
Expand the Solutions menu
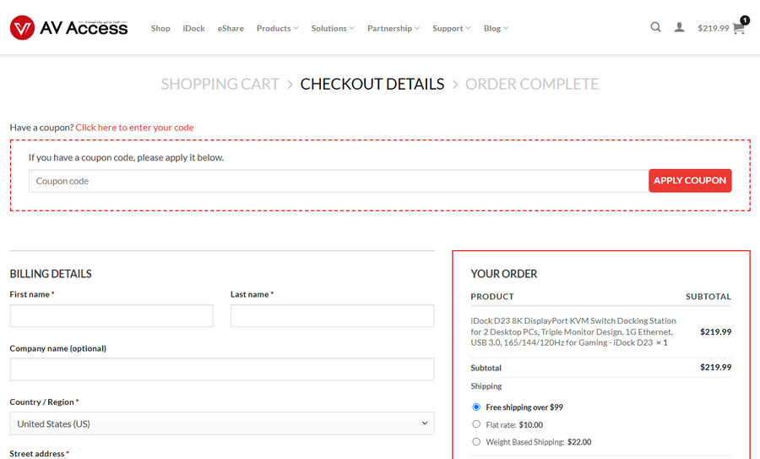click(333, 28)
